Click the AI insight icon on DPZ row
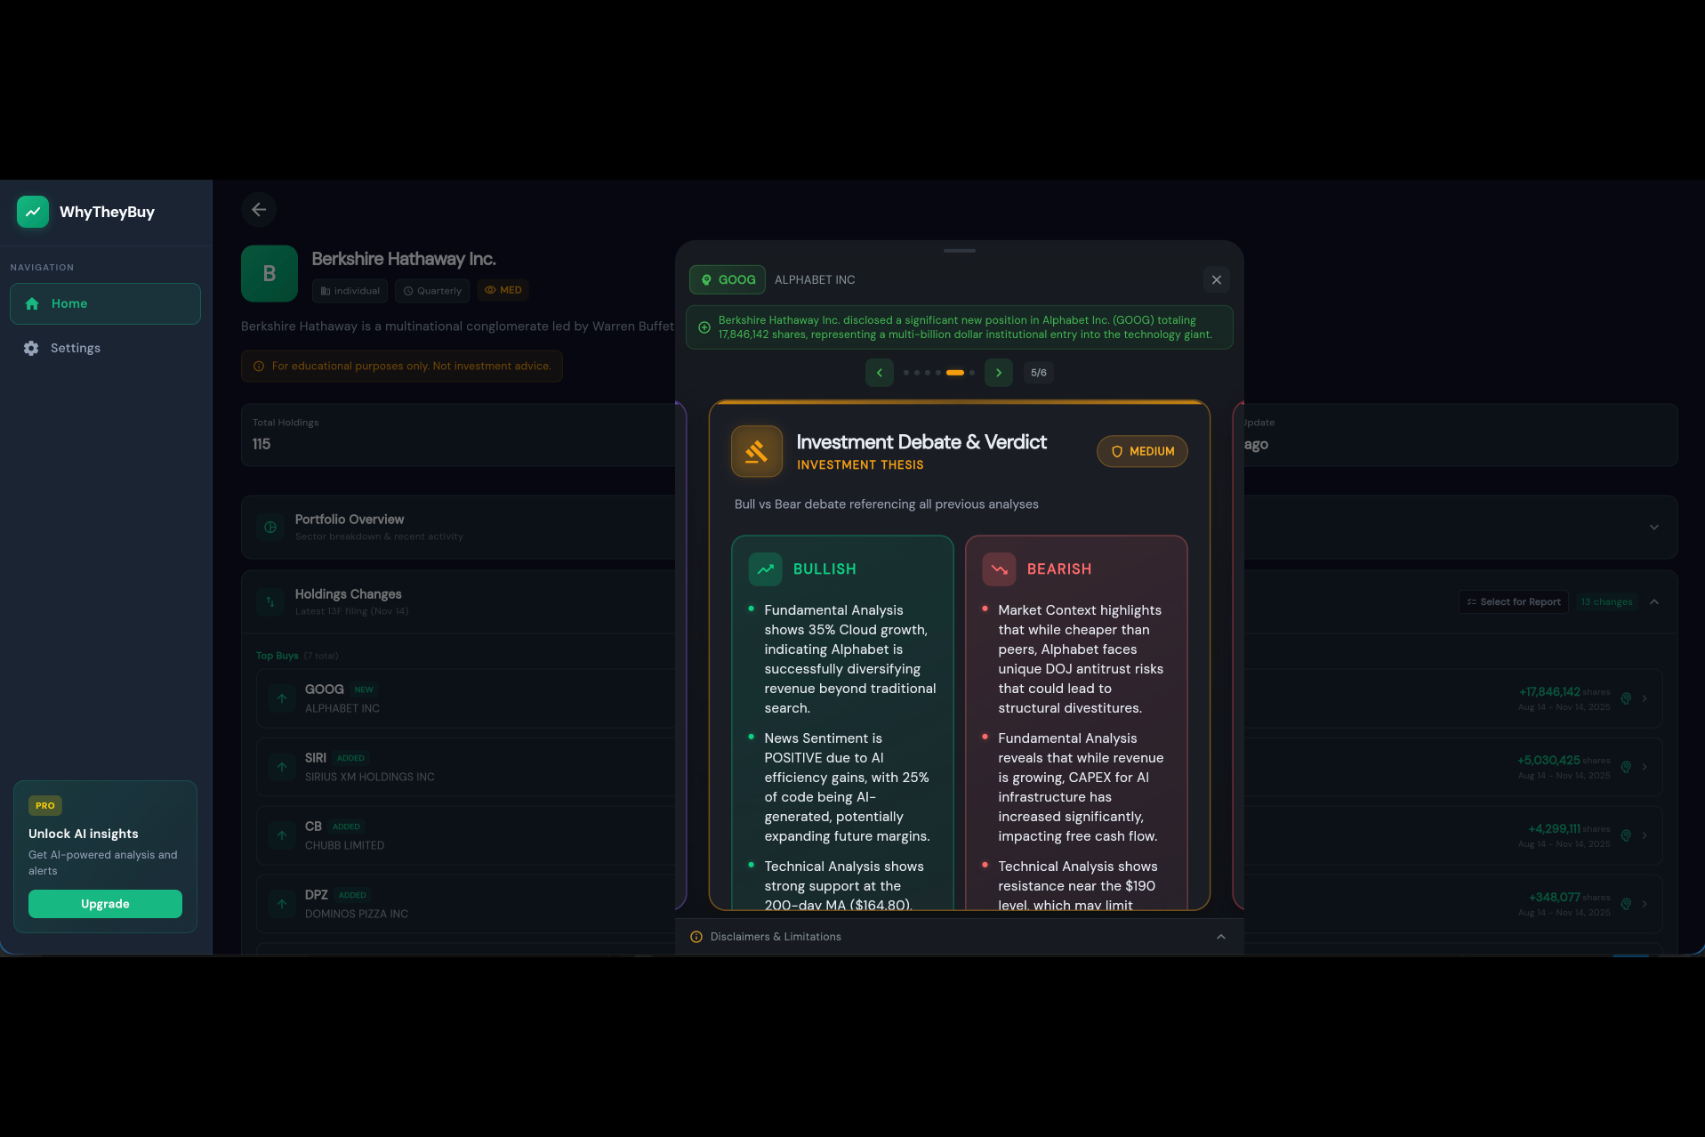 click(x=1626, y=904)
